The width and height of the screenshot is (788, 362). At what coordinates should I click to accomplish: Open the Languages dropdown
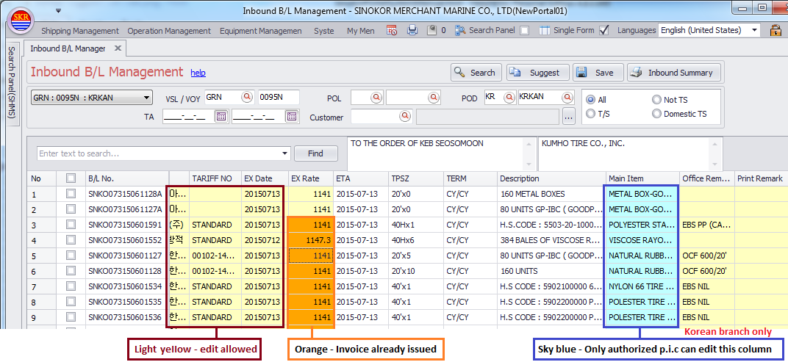coord(754,31)
